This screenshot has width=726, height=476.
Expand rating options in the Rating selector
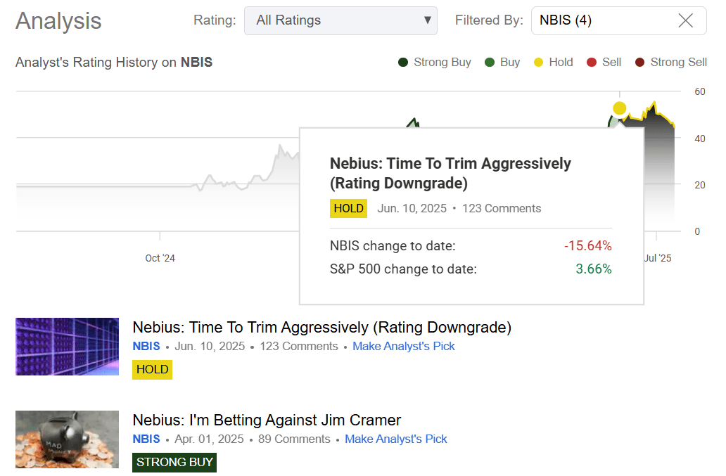[340, 21]
